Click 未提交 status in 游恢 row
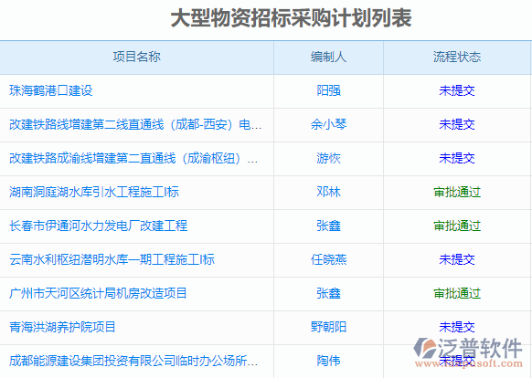The width and height of the screenshot is (532, 378). pyautogui.click(x=457, y=158)
